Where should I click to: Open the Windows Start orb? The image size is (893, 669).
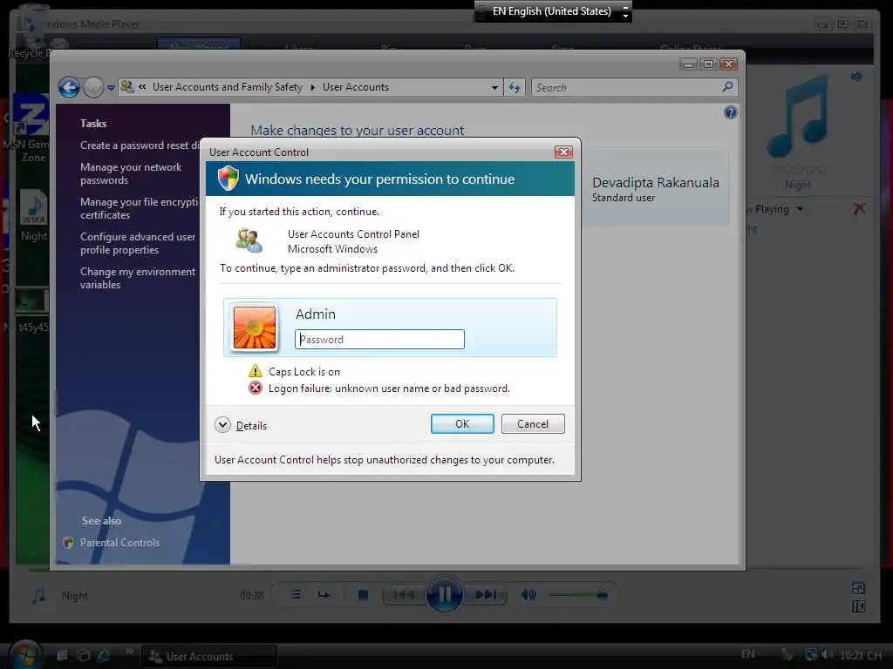25,655
